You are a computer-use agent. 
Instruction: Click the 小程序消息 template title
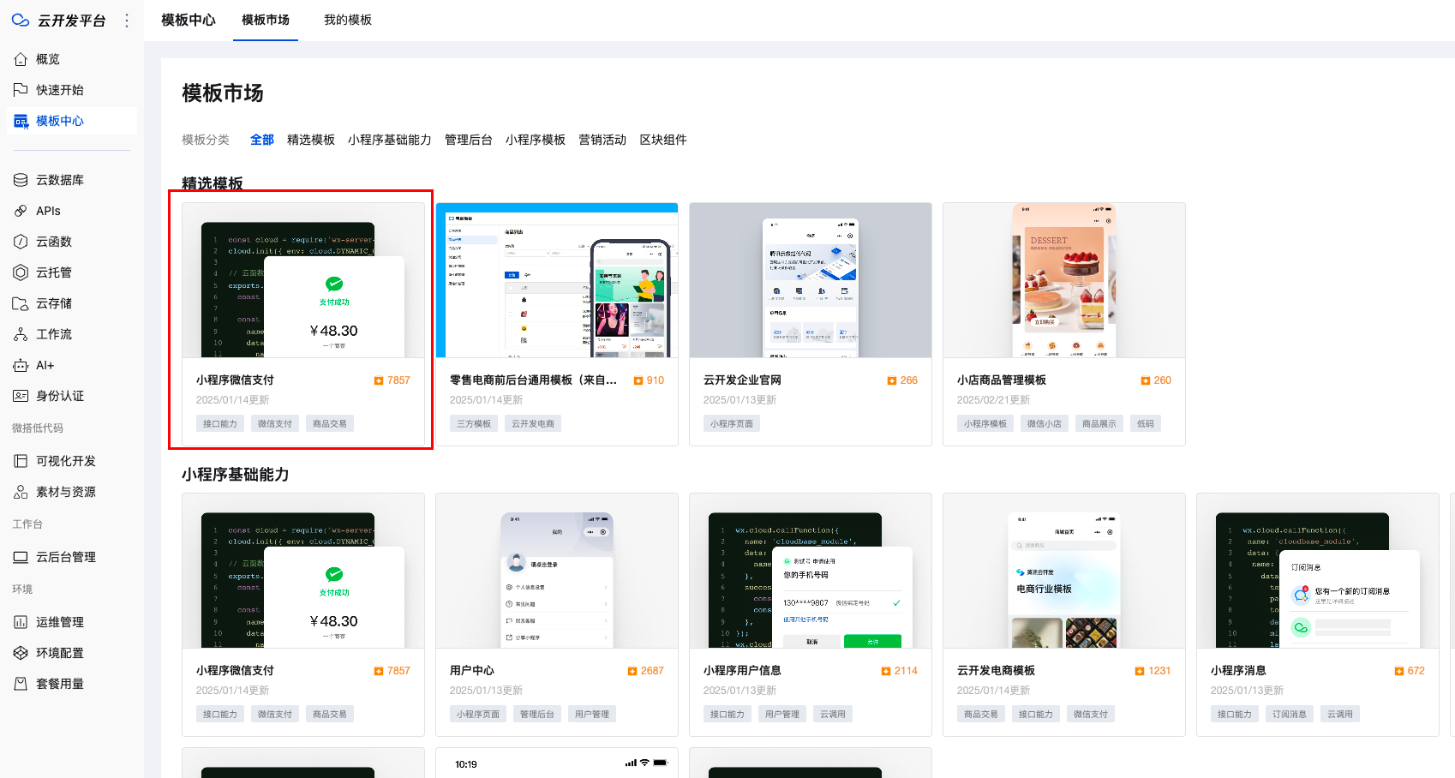1238,671
